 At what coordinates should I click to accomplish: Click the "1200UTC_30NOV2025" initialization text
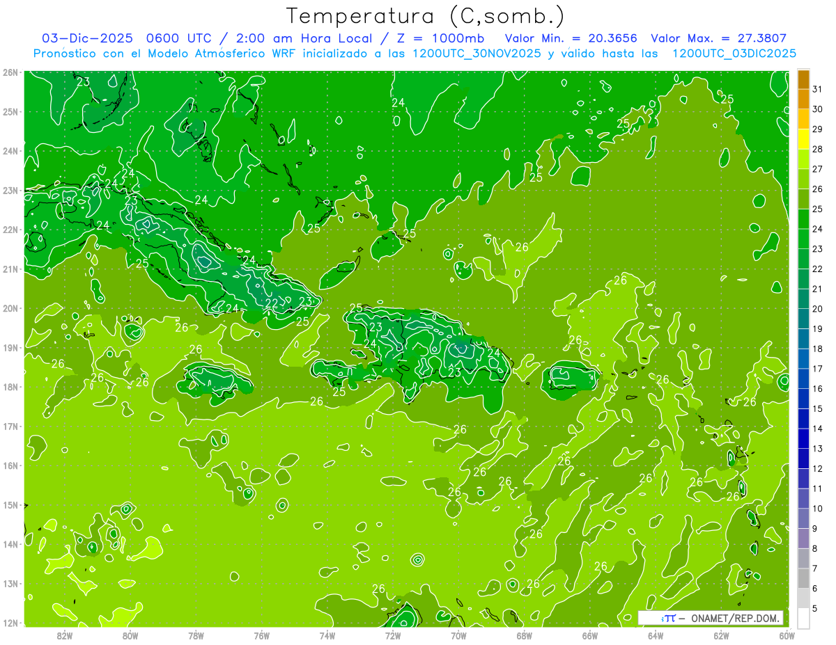tap(477, 54)
